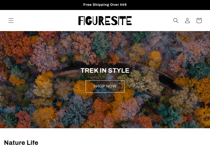Screen dimensions: 210x158
Task: Click the search magnifier icon
Action: point(176,21)
